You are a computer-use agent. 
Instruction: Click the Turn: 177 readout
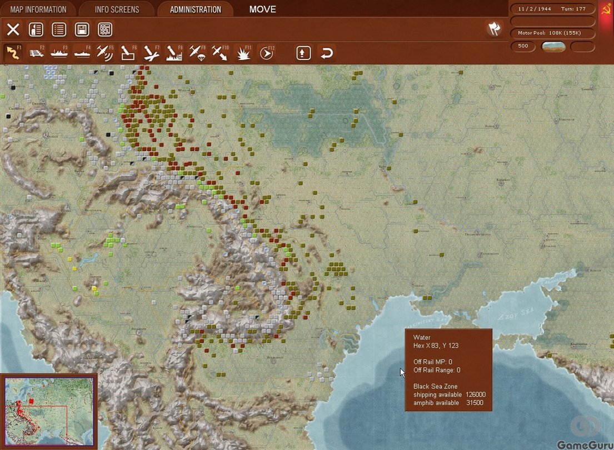click(x=573, y=9)
